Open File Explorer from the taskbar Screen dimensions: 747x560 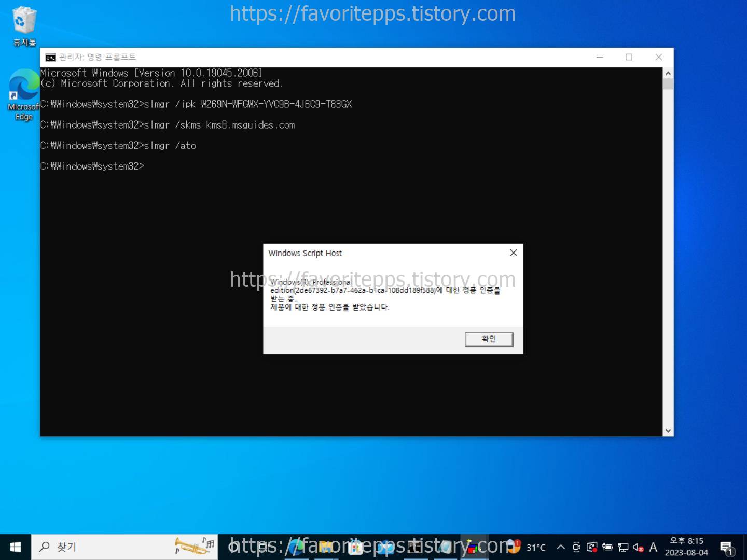(x=326, y=547)
